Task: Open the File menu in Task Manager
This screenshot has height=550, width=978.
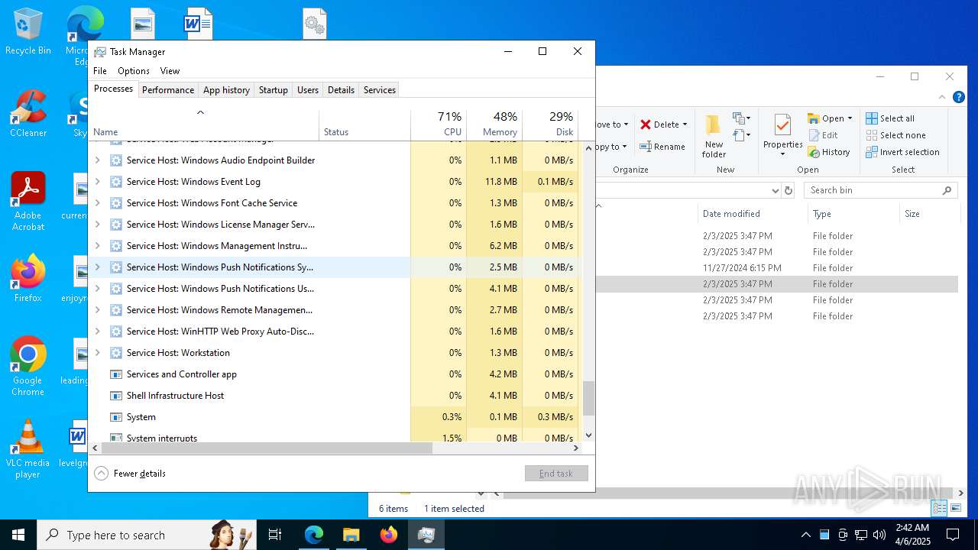Action: pos(100,71)
